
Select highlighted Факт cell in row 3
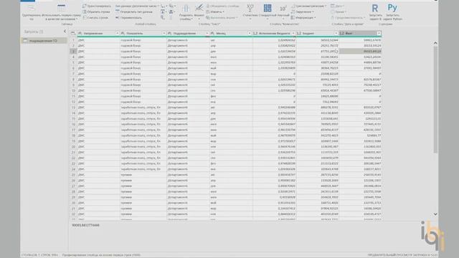pyautogui.click(x=360, y=51)
